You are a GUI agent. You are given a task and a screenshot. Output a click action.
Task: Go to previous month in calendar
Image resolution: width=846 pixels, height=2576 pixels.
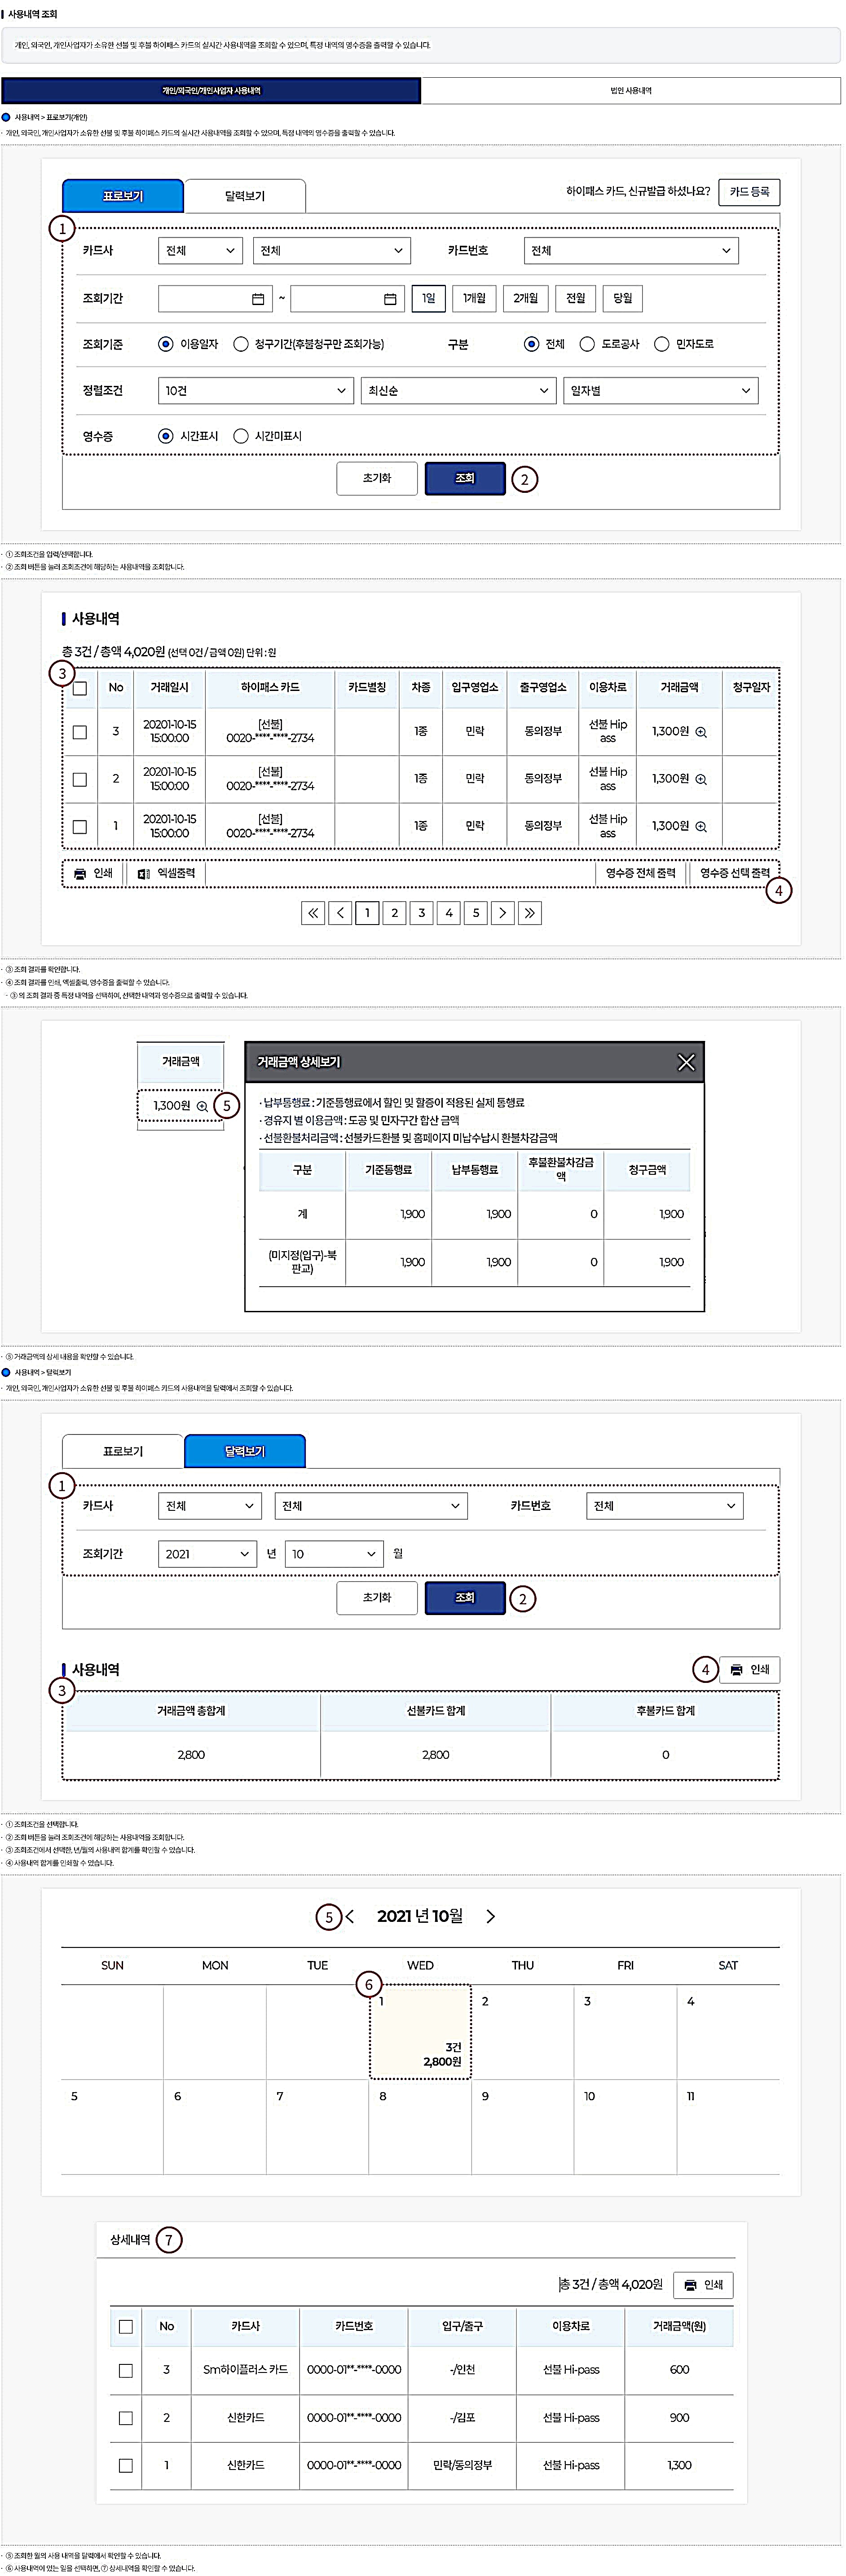(x=350, y=1916)
